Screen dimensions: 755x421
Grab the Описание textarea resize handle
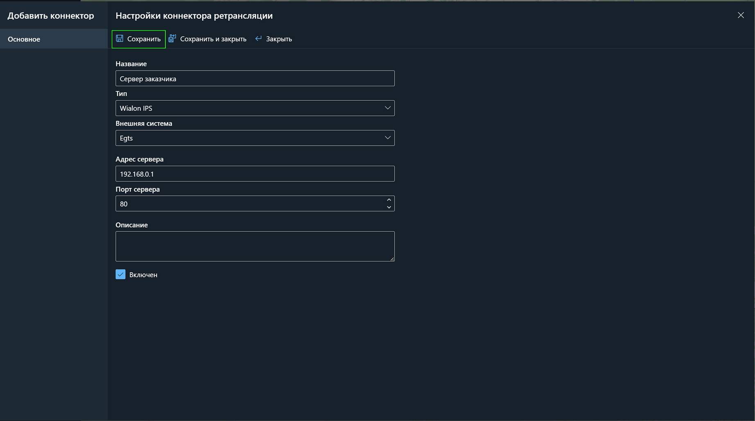(x=392, y=259)
